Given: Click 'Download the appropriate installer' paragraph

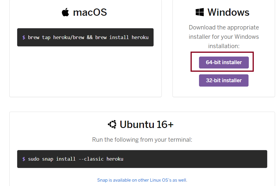Looking at the screenshot, I should tap(224, 37).
